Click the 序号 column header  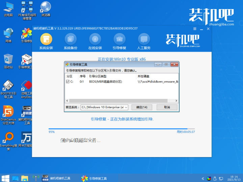[x=83, y=76]
